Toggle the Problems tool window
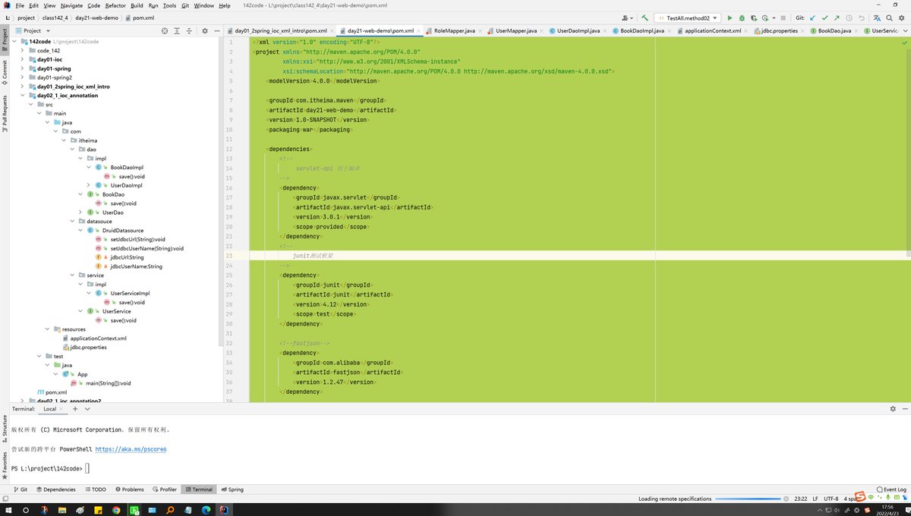 click(x=129, y=489)
